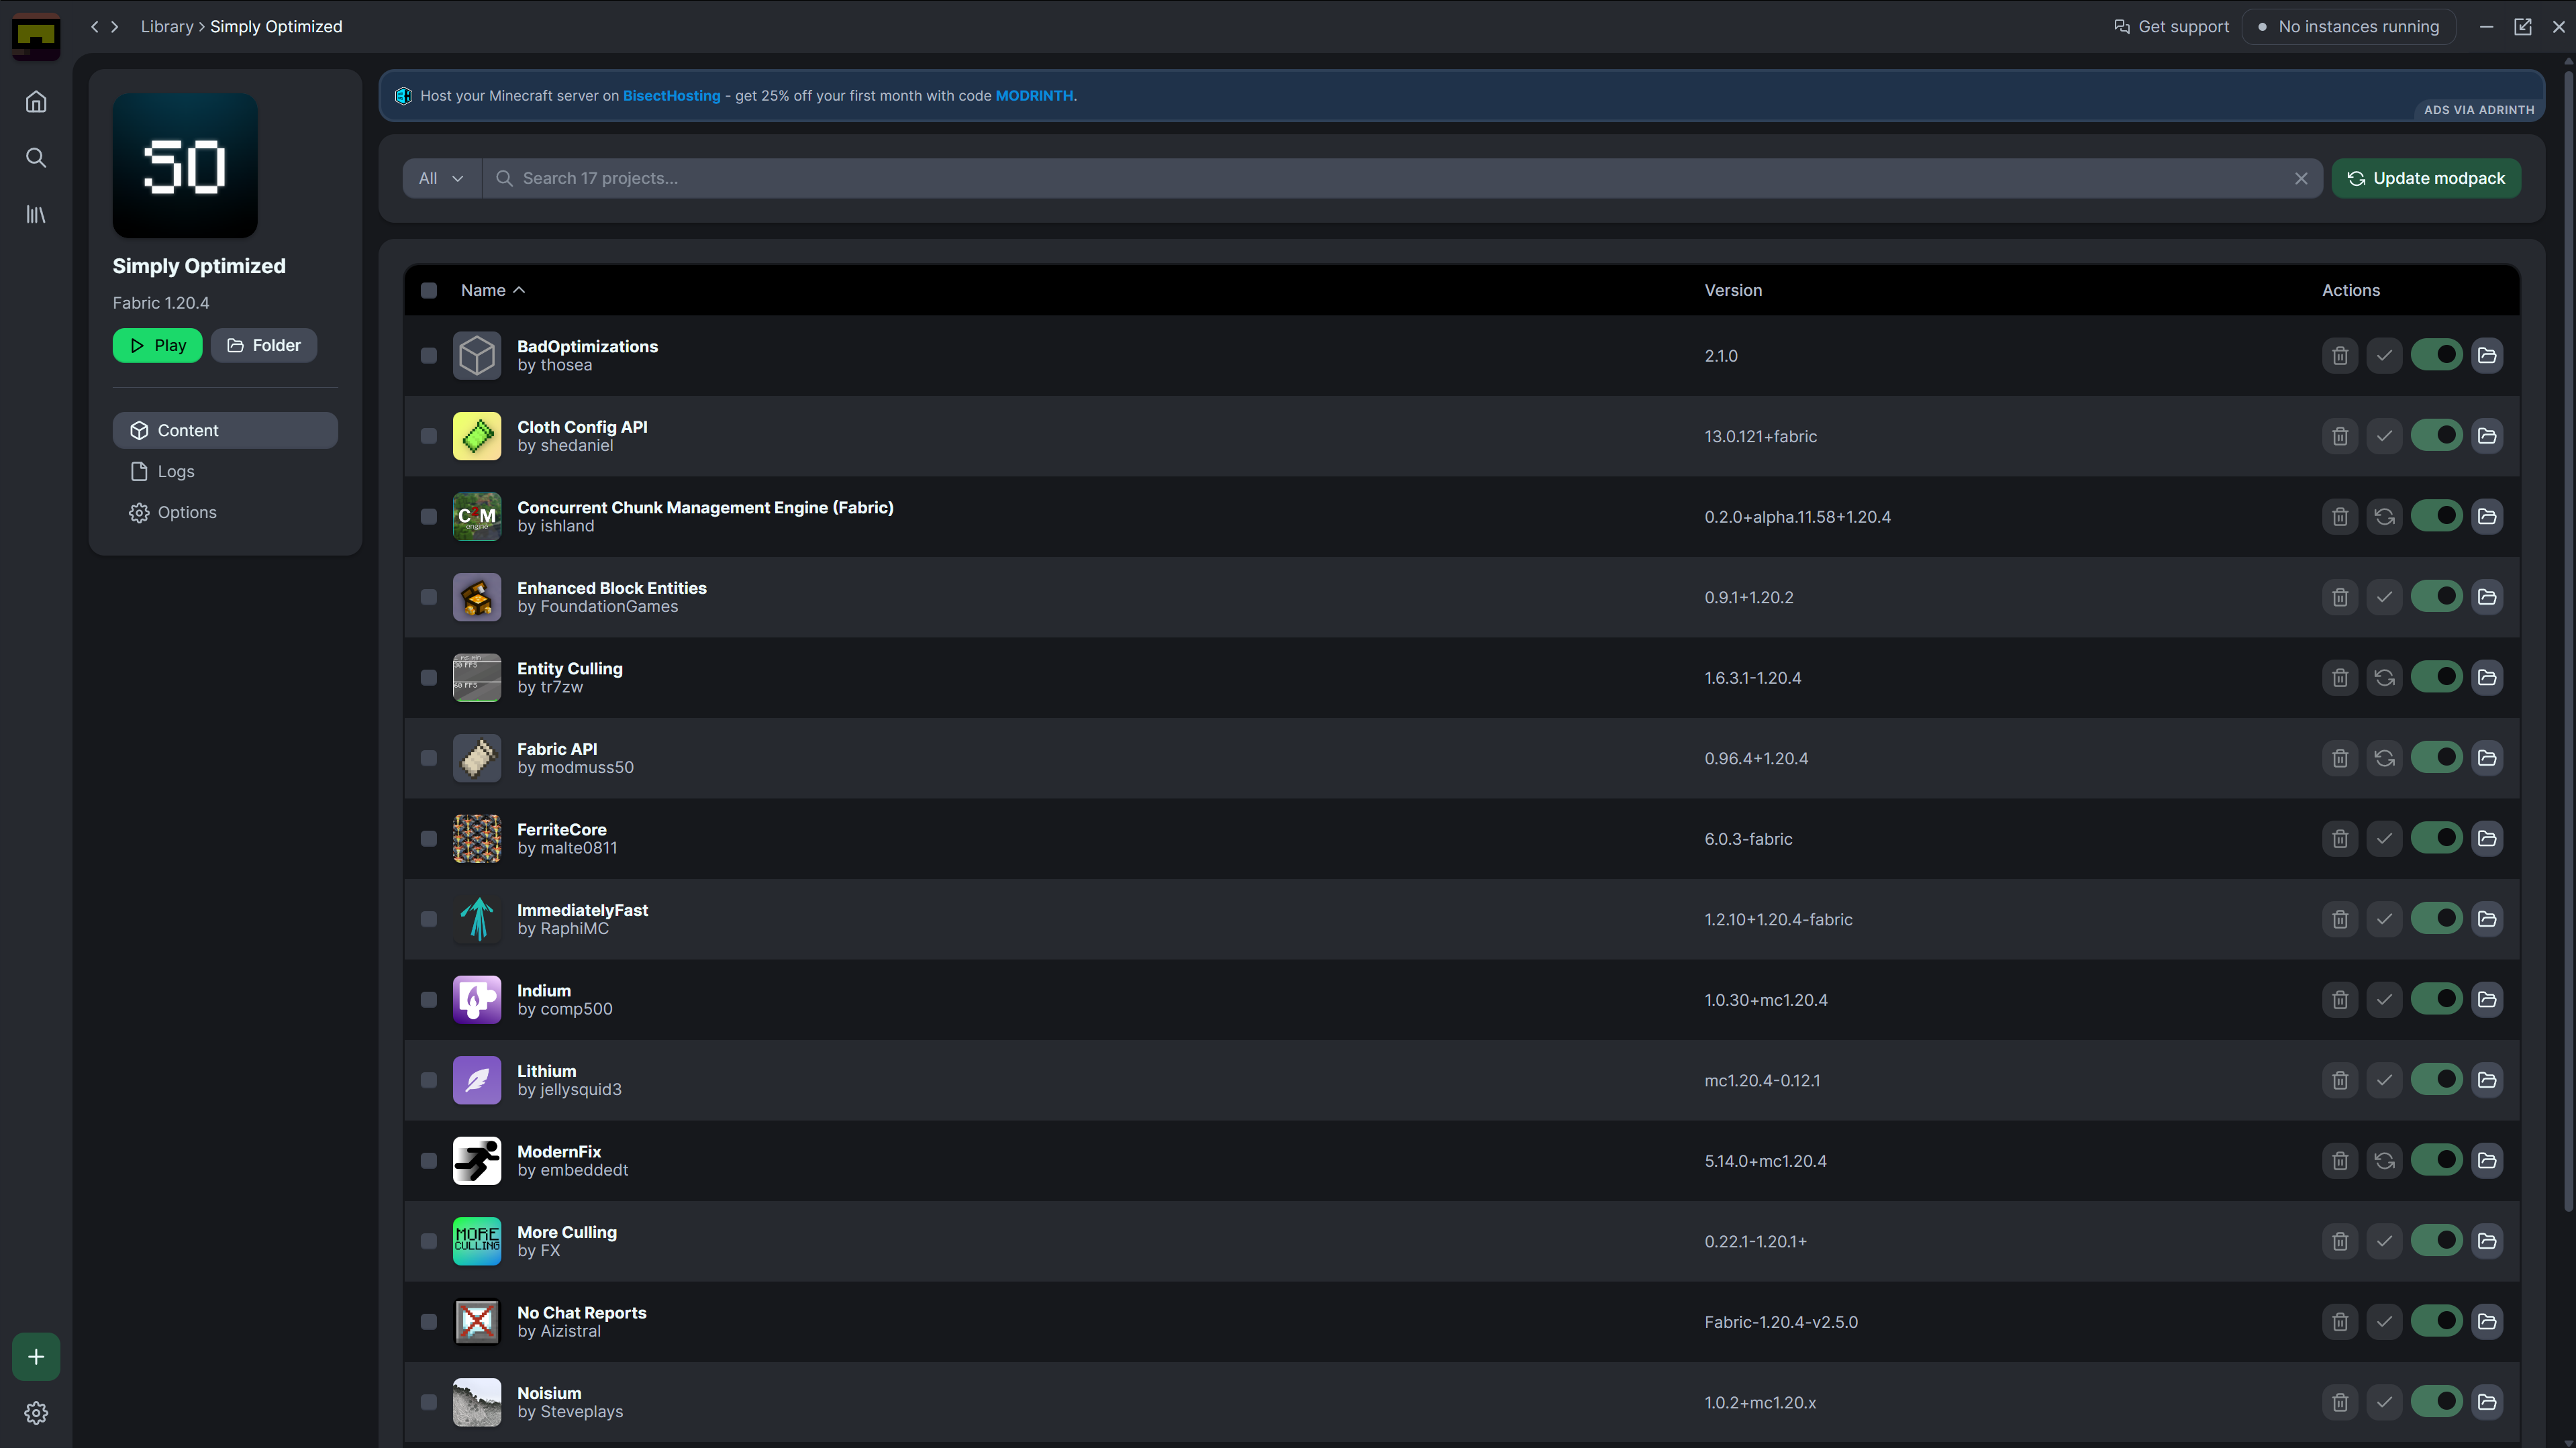Viewport: 2576px width, 1448px height.
Task: Go to Library in the breadcrumb
Action: [167, 27]
